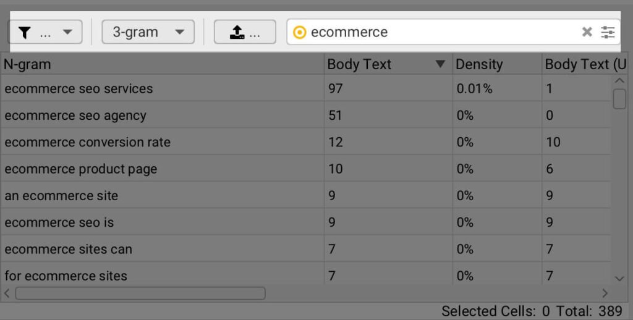This screenshot has width=633, height=320.
Task: Click the orange target icon in search
Action: (300, 32)
